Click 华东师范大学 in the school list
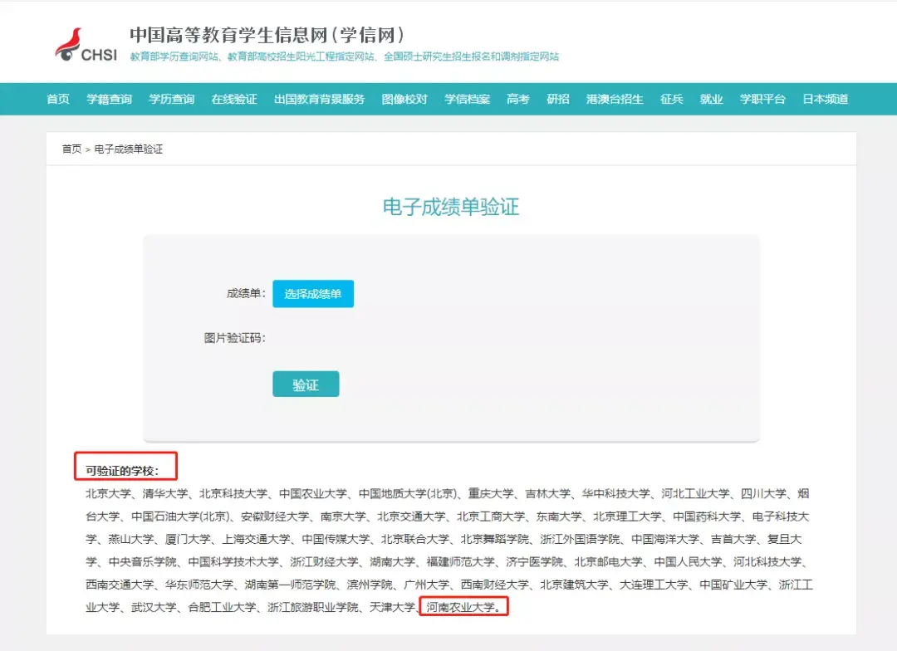This screenshot has height=651, width=897. click(x=199, y=585)
